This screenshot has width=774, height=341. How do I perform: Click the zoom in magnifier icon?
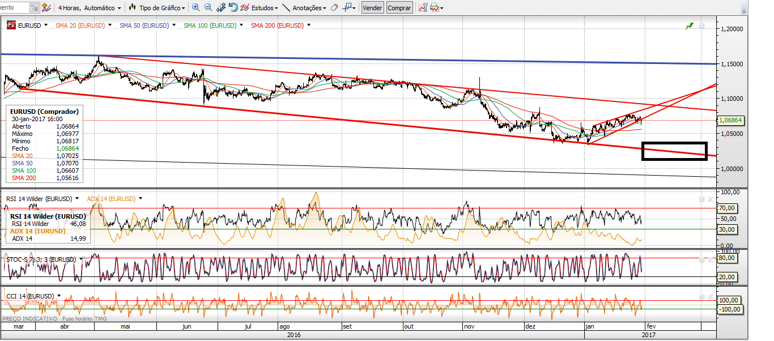pos(196,8)
